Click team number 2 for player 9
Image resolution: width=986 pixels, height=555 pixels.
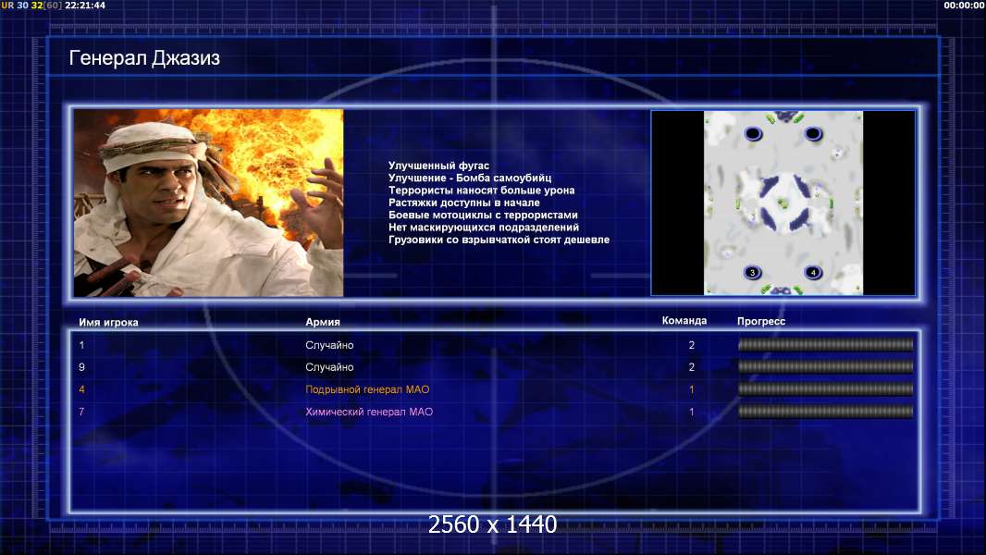click(x=692, y=367)
